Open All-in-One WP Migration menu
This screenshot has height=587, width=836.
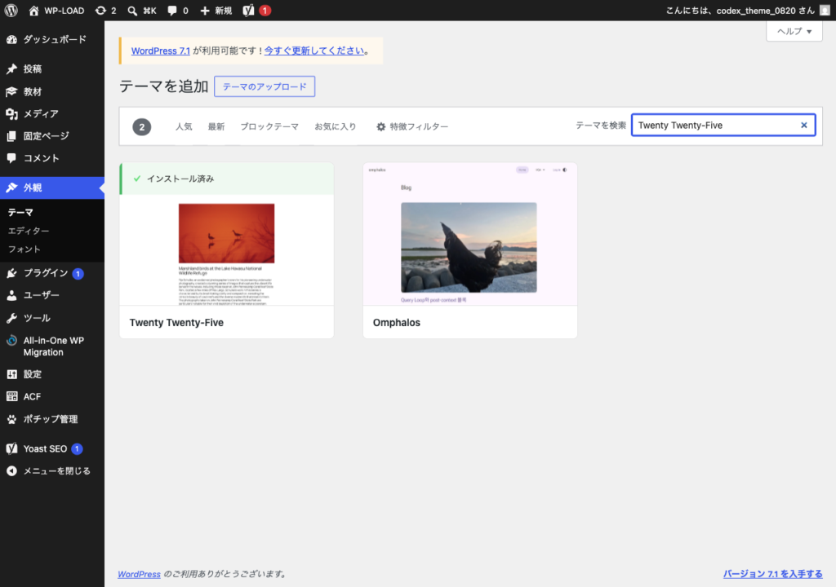[x=52, y=346]
